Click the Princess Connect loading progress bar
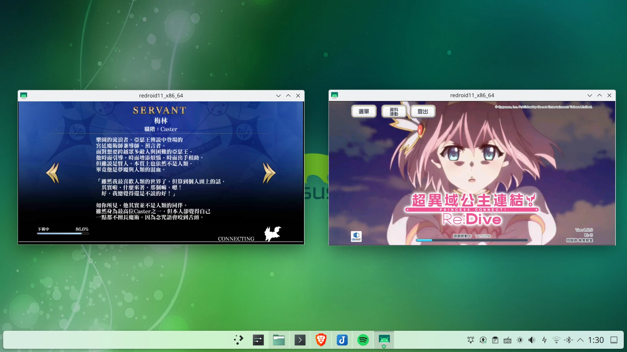627x352 pixels. 472,240
